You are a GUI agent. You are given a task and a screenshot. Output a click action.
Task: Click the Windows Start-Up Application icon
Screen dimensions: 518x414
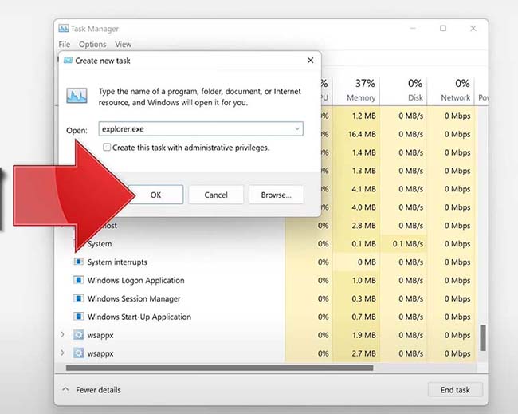(x=78, y=317)
